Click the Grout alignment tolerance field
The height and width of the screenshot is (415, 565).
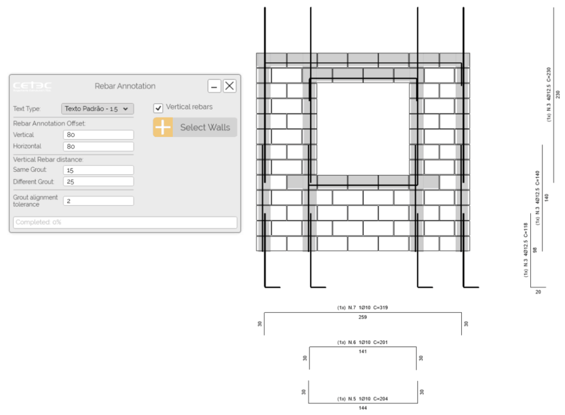[98, 200]
